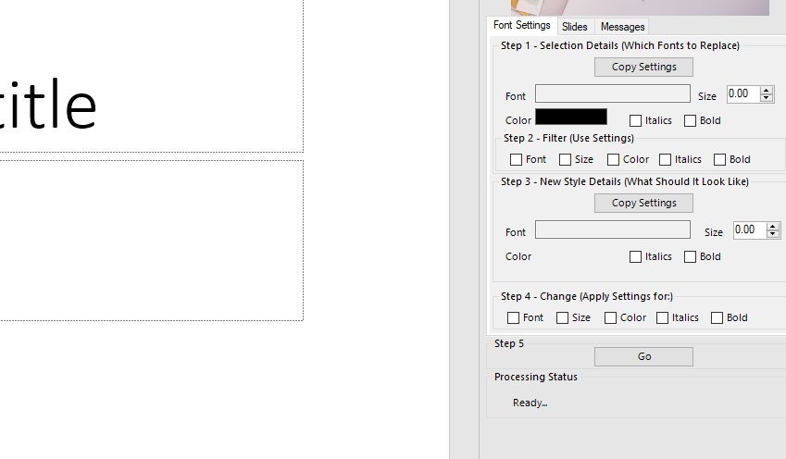Click the Step 3 Font input field
The height and width of the screenshot is (459, 786).
pos(612,230)
